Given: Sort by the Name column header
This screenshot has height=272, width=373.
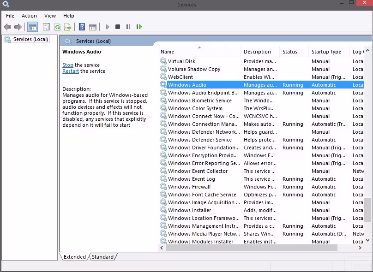Looking at the screenshot, I should [200, 52].
